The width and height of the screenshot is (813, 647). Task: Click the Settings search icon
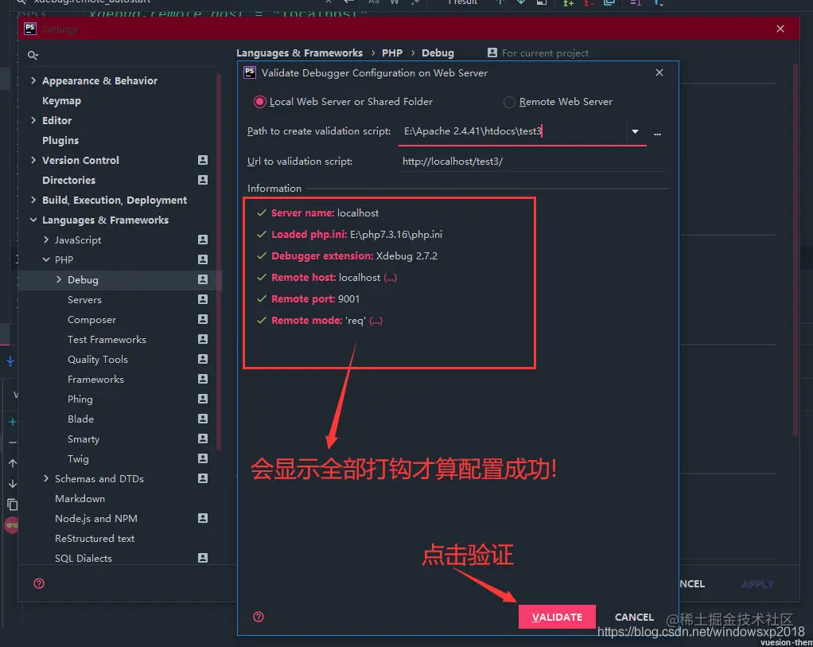33,56
